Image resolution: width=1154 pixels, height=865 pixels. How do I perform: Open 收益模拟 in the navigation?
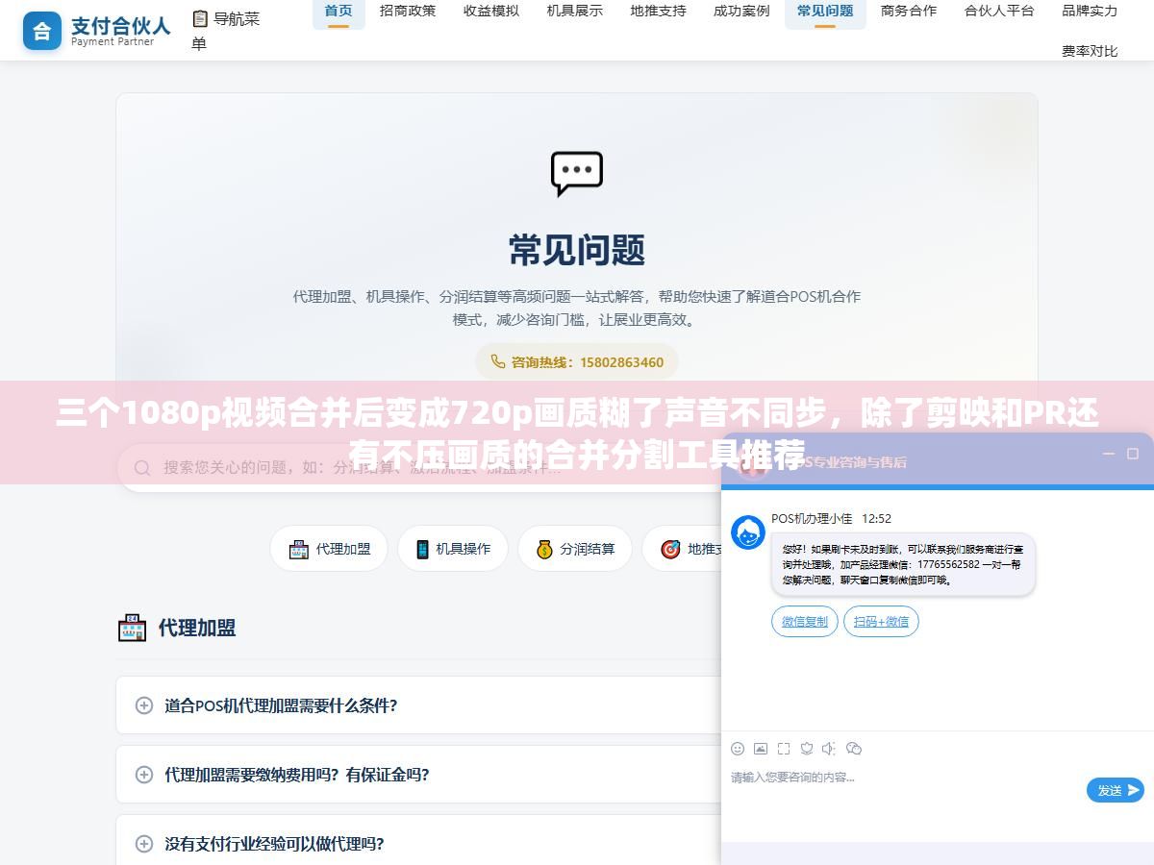pyautogui.click(x=491, y=12)
